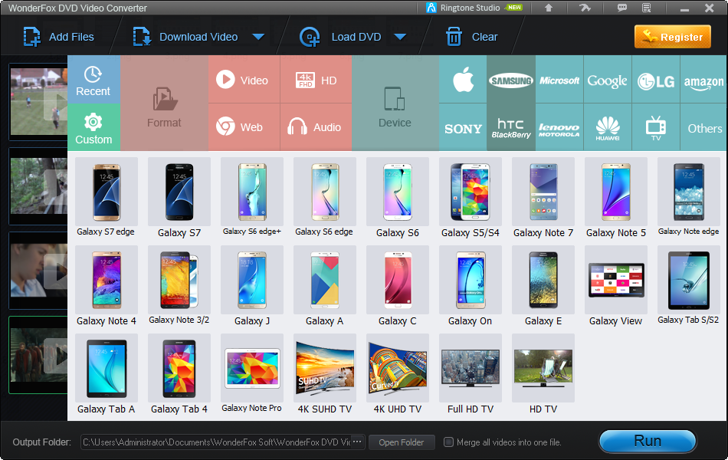Choose the Galaxy S7 profile
The width and height of the screenshot is (728, 460).
[x=179, y=198]
